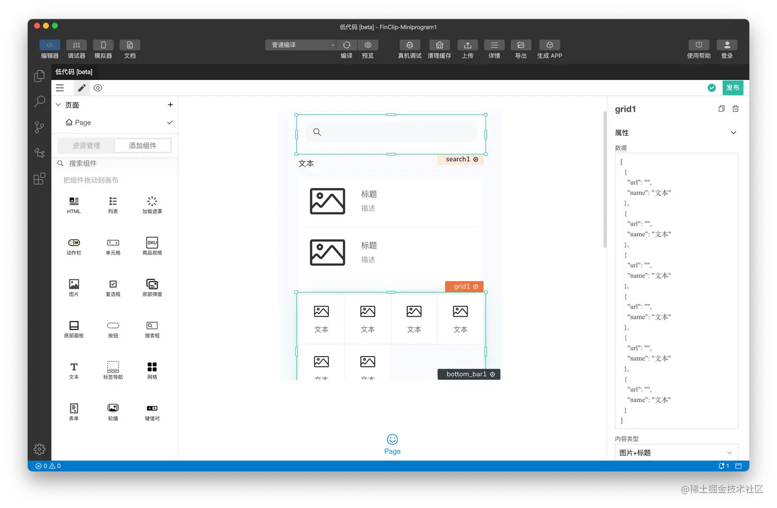Click the grid1 component label on canvas

pos(465,286)
